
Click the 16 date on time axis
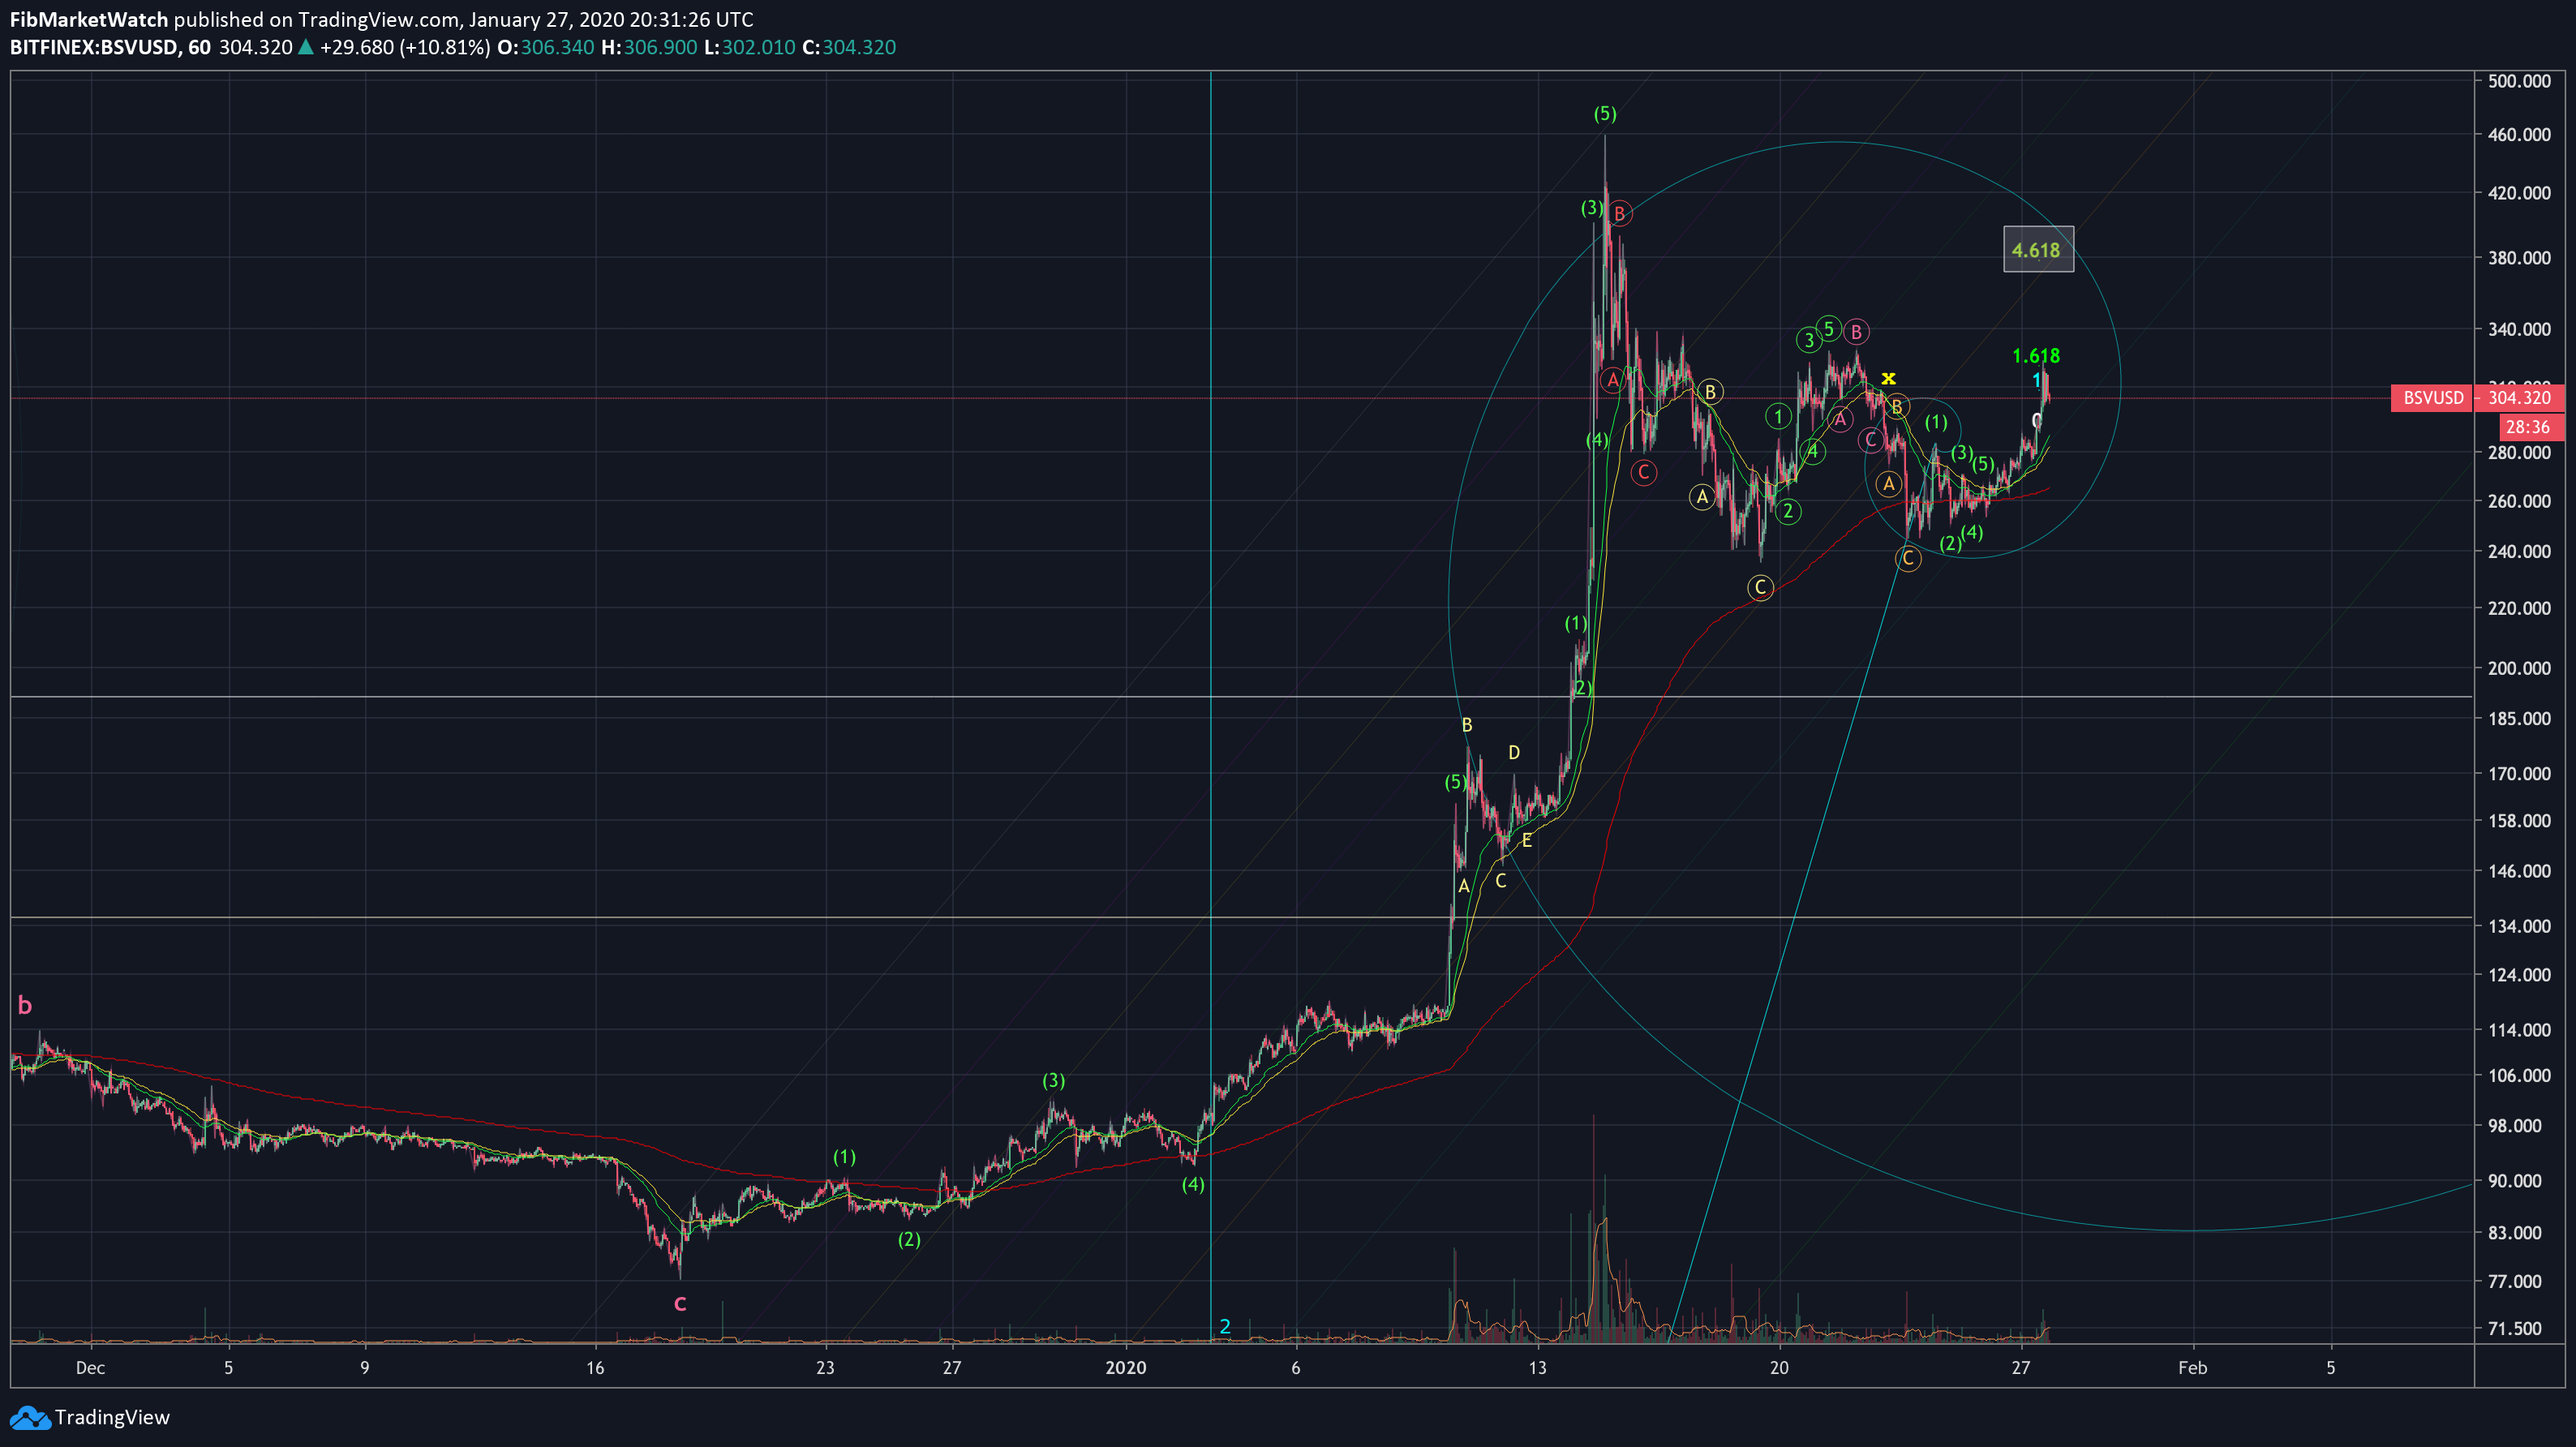click(x=595, y=1367)
